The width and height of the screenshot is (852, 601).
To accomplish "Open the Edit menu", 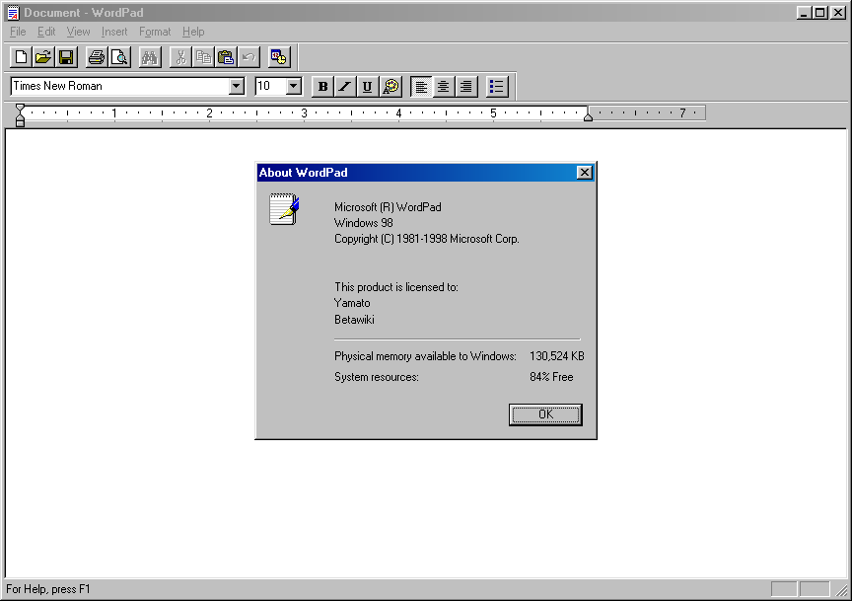I will click(x=46, y=32).
